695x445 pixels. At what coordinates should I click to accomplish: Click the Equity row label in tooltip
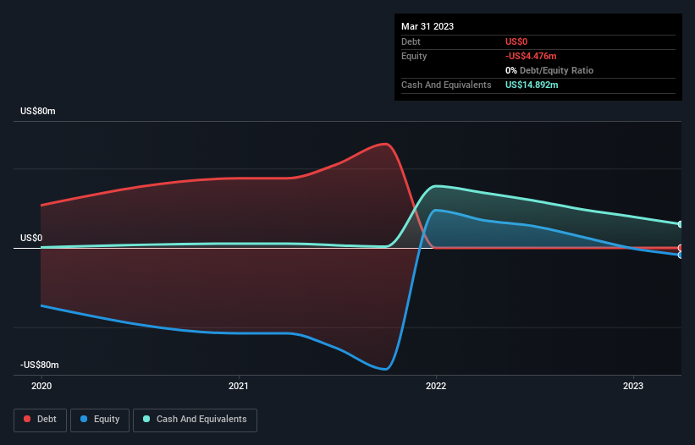[x=414, y=56]
